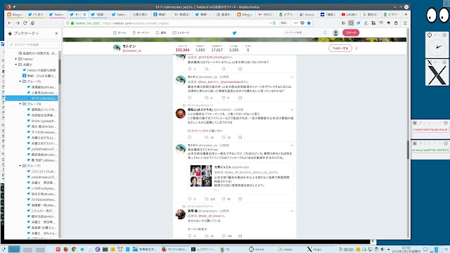The image size is (450, 253).
Task: Click the Twitter search magnifier icon
Action: (325, 33)
